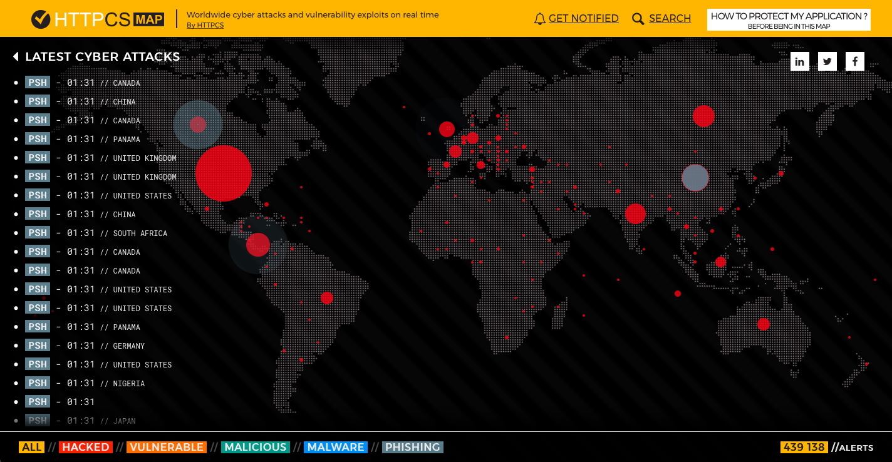Click the LATEST CYBER ATTACKS heading

tap(103, 56)
